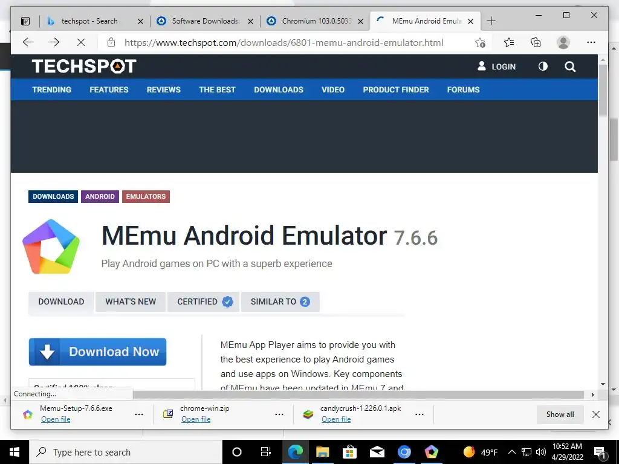Screen dimensions: 619x464
Task: Open TRENDING in the nav bar
Action: pos(52,89)
